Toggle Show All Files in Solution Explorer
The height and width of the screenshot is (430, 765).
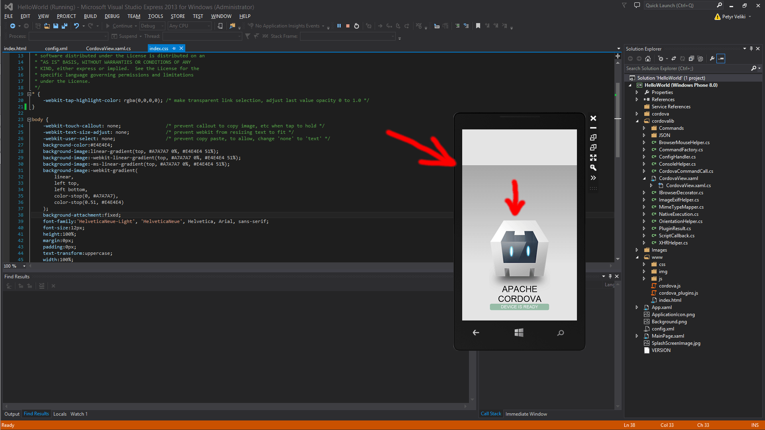click(700, 59)
